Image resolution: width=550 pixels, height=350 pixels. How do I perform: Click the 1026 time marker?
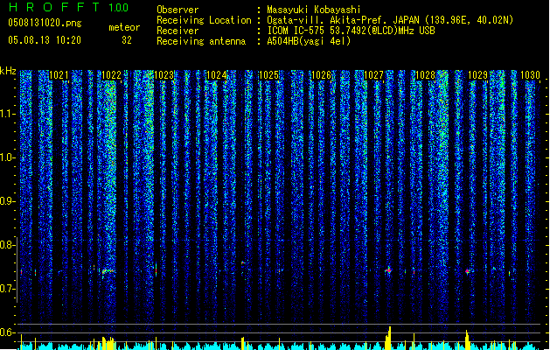coord(321,75)
